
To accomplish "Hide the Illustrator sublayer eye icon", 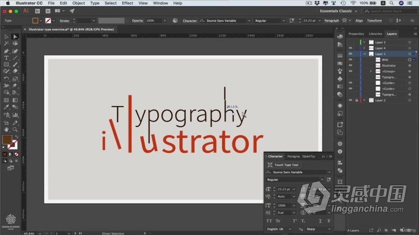I will (350, 66).
